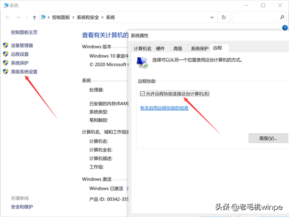
Task: Click the 处理器: label
Action: 97,90
